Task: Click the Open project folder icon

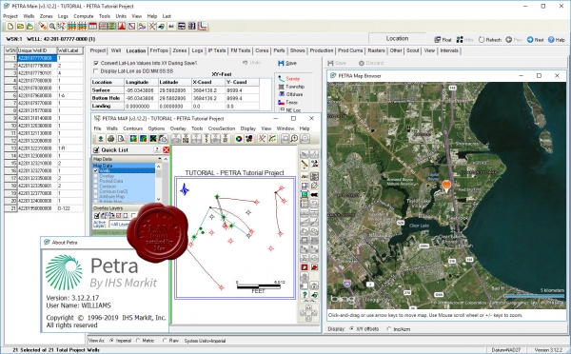Action: click(20, 27)
